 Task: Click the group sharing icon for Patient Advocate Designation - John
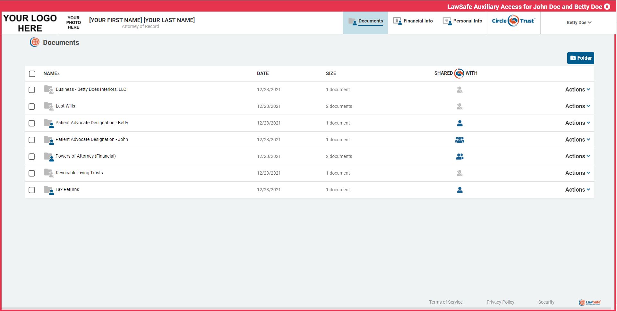[459, 140]
